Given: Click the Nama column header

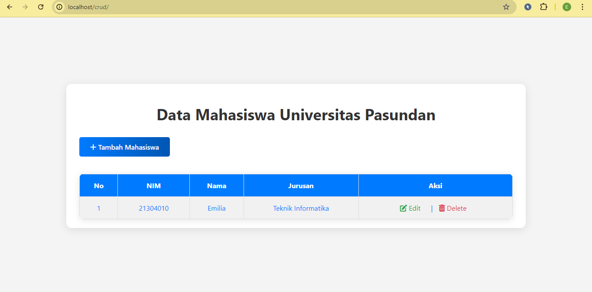Looking at the screenshot, I should (x=217, y=186).
